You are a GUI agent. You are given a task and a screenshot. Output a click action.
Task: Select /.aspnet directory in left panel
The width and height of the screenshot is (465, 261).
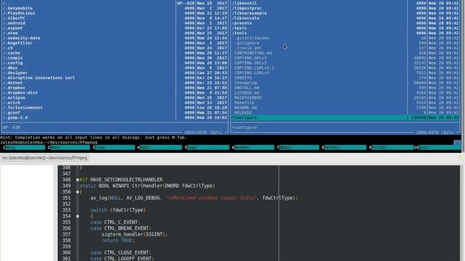tap(13, 28)
